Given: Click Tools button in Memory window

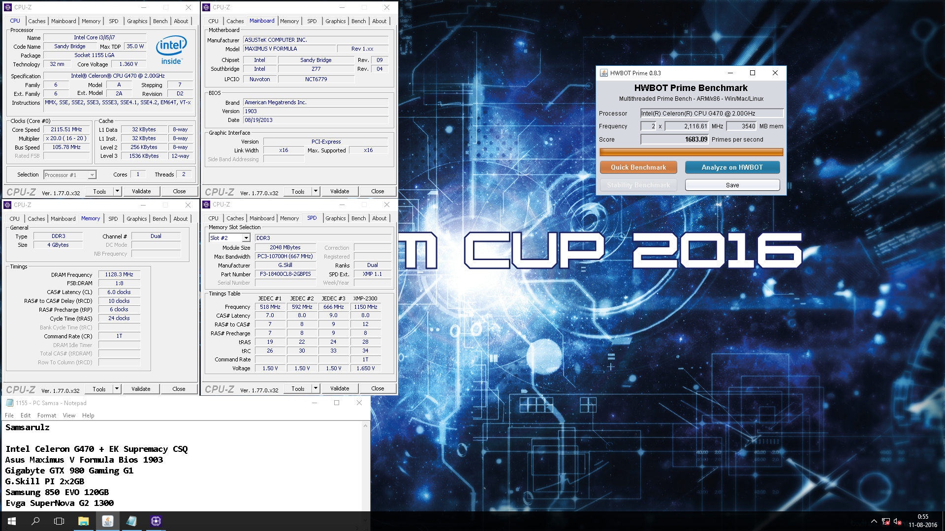Looking at the screenshot, I should coord(99,389).
